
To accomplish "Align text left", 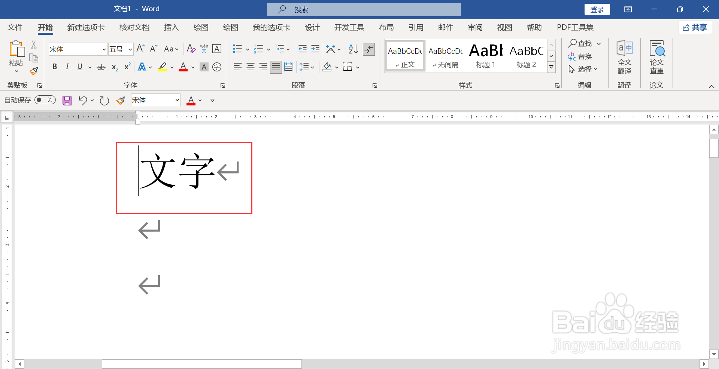I will pyautogui.click(x=237, y=67).
